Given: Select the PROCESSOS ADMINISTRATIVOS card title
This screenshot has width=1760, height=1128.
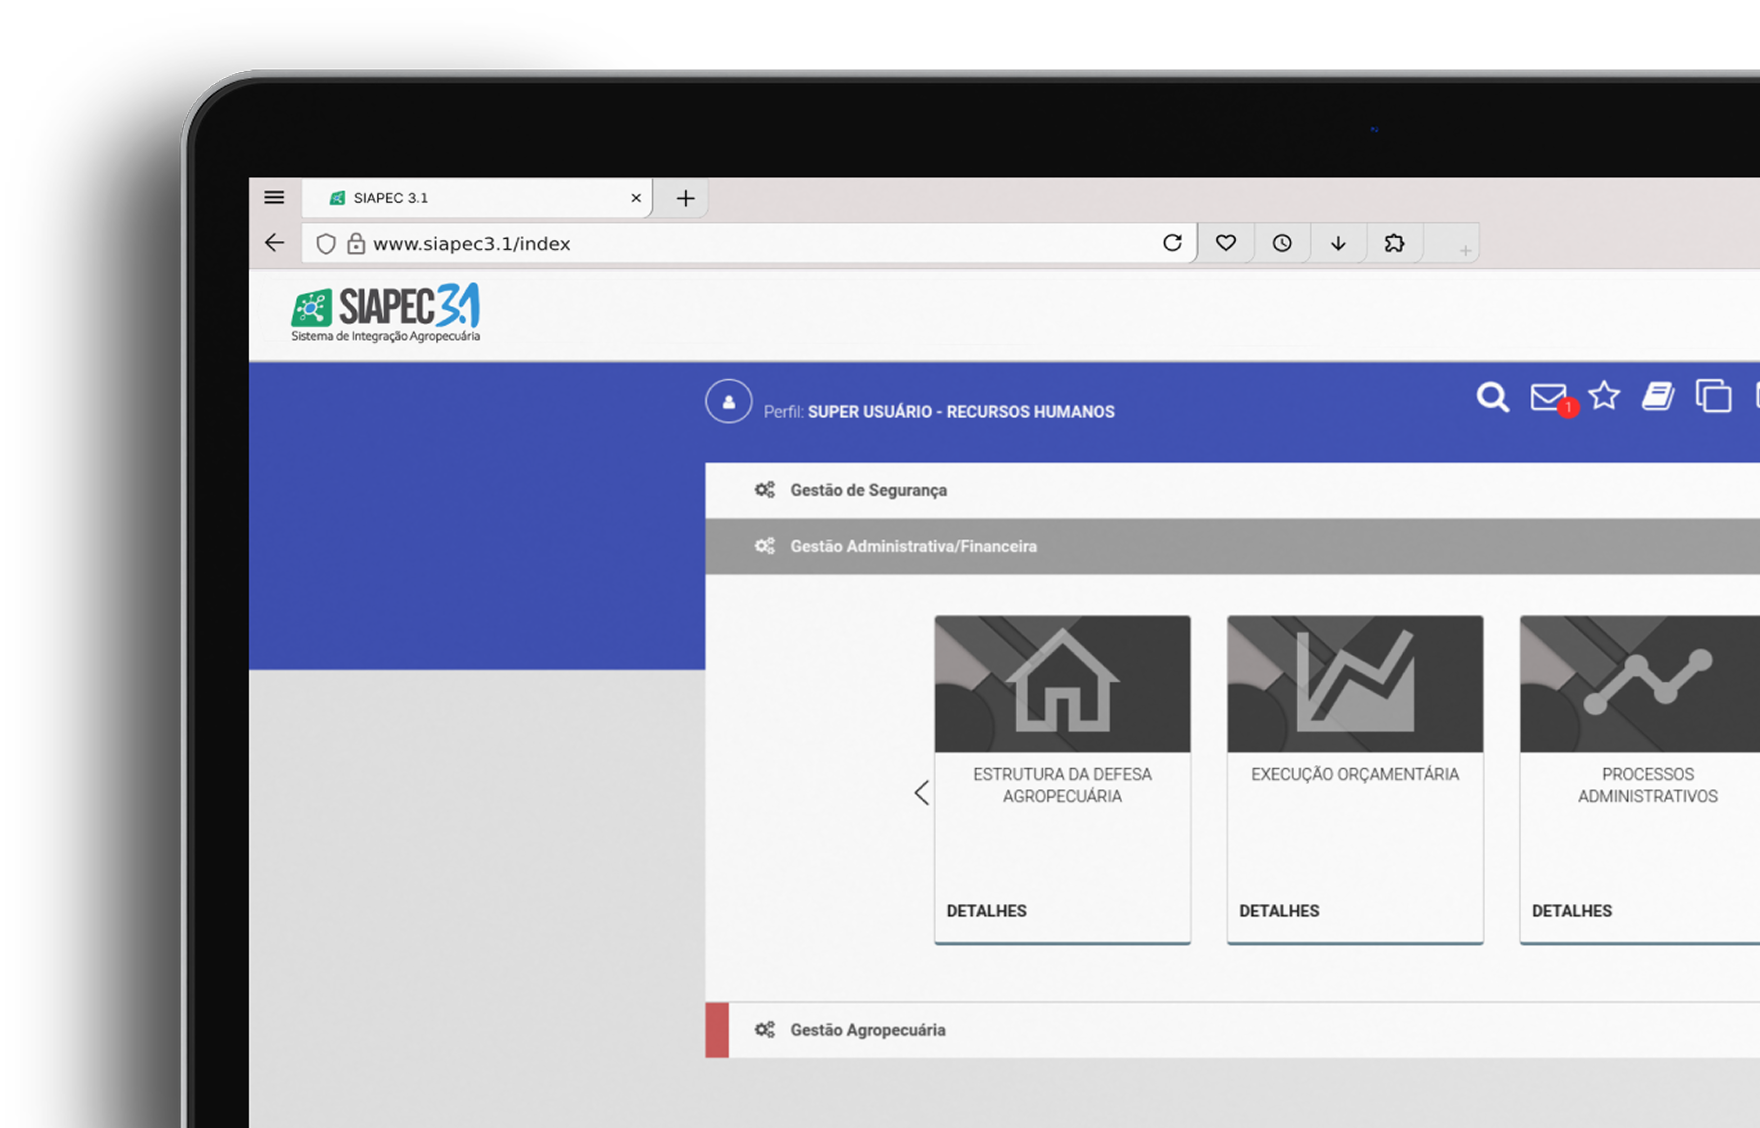Looking at the screenshot, I should click(x=1648, y=785).
